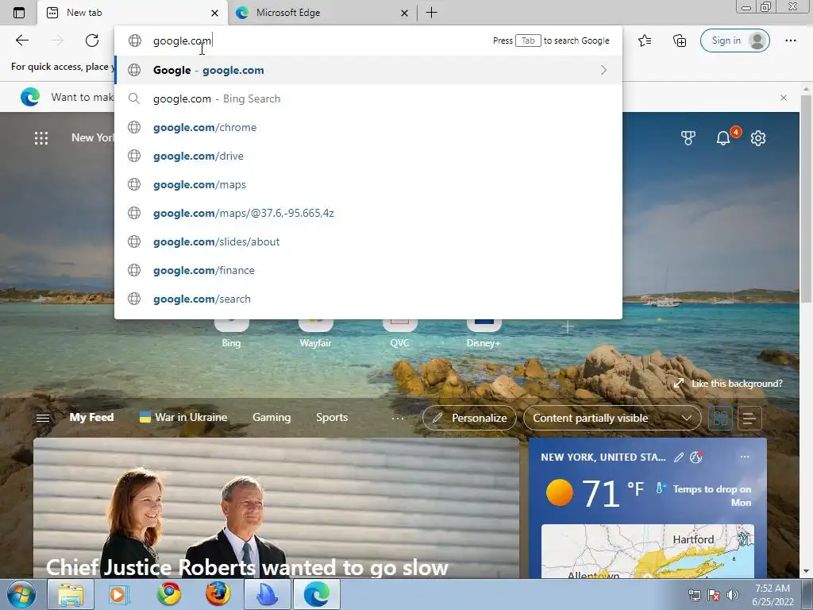Dismiss the Edge promo banner
Viewport: 813px width, 610px height.
pyautogui.click(x=784, y=98)
